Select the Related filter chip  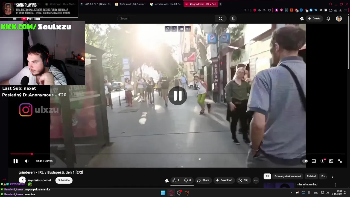tap(311, 176)
